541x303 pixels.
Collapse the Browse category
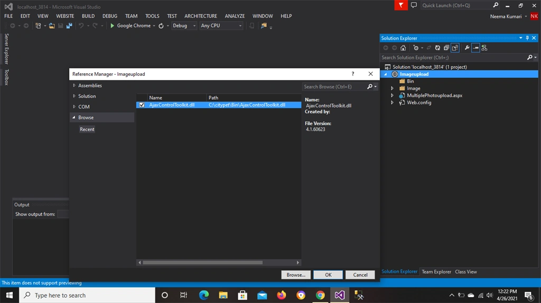[74, 118]
